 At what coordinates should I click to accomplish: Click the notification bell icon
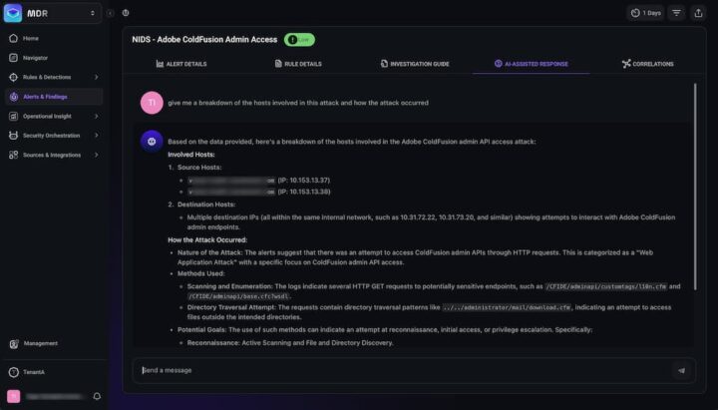(x=97, y=396)
